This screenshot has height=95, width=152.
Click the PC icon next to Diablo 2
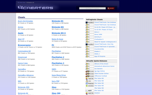pos(90,52)
